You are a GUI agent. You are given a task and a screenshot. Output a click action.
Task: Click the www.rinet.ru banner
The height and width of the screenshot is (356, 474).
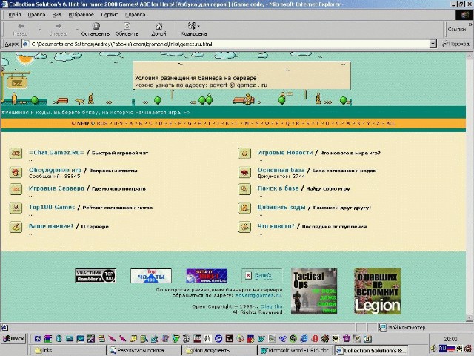tap(207, 276)
